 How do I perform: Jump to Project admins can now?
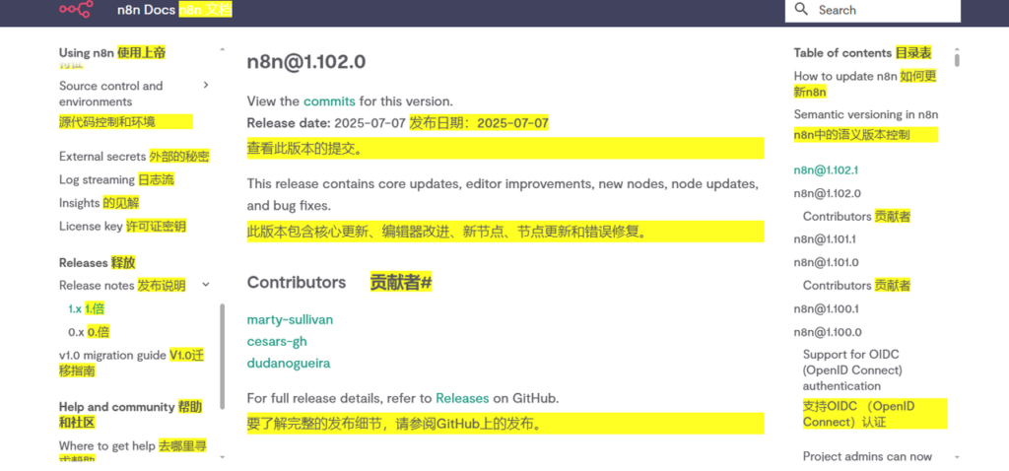point(867,456)
